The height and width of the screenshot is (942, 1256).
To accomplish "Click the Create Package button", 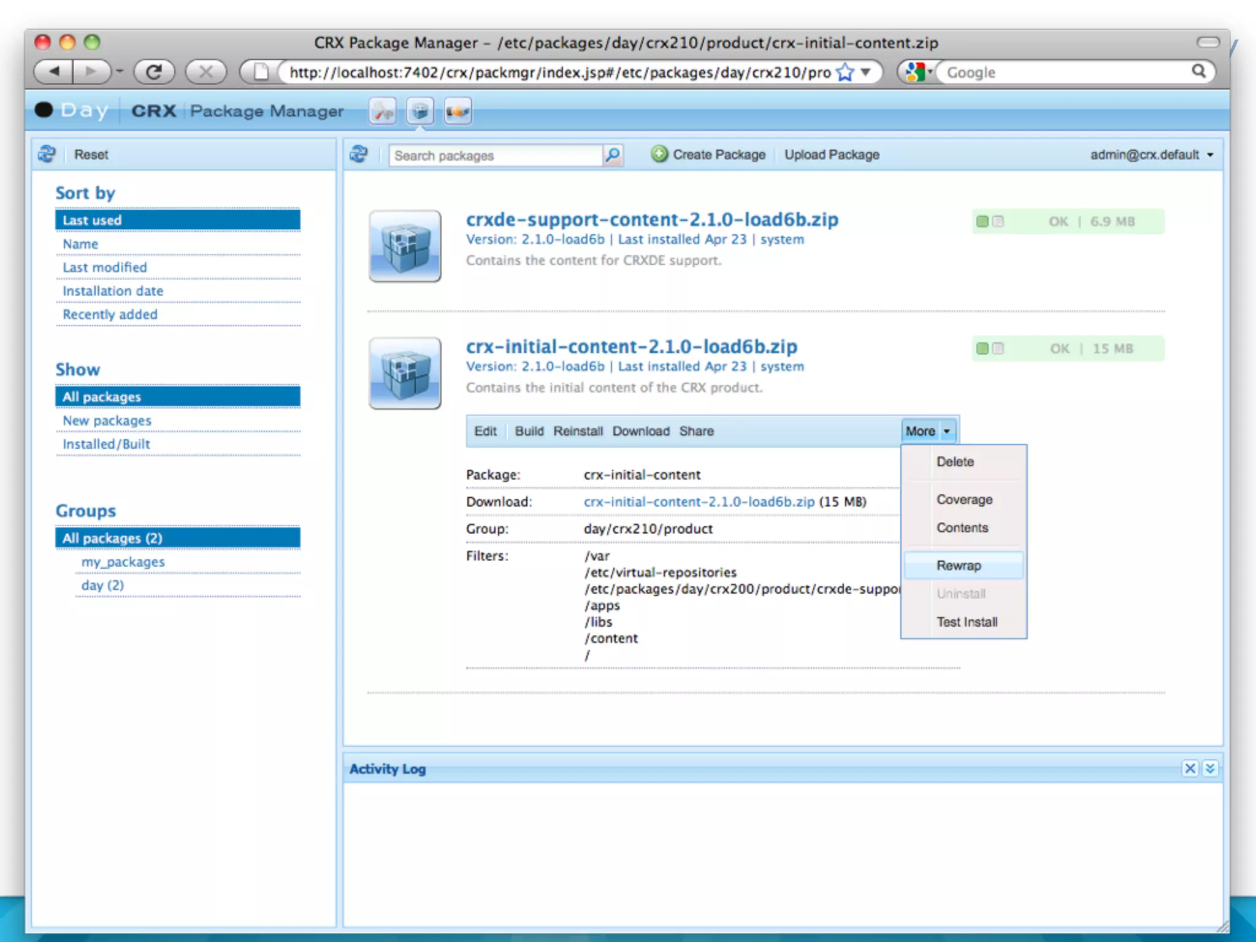I will tap(708, 155).
